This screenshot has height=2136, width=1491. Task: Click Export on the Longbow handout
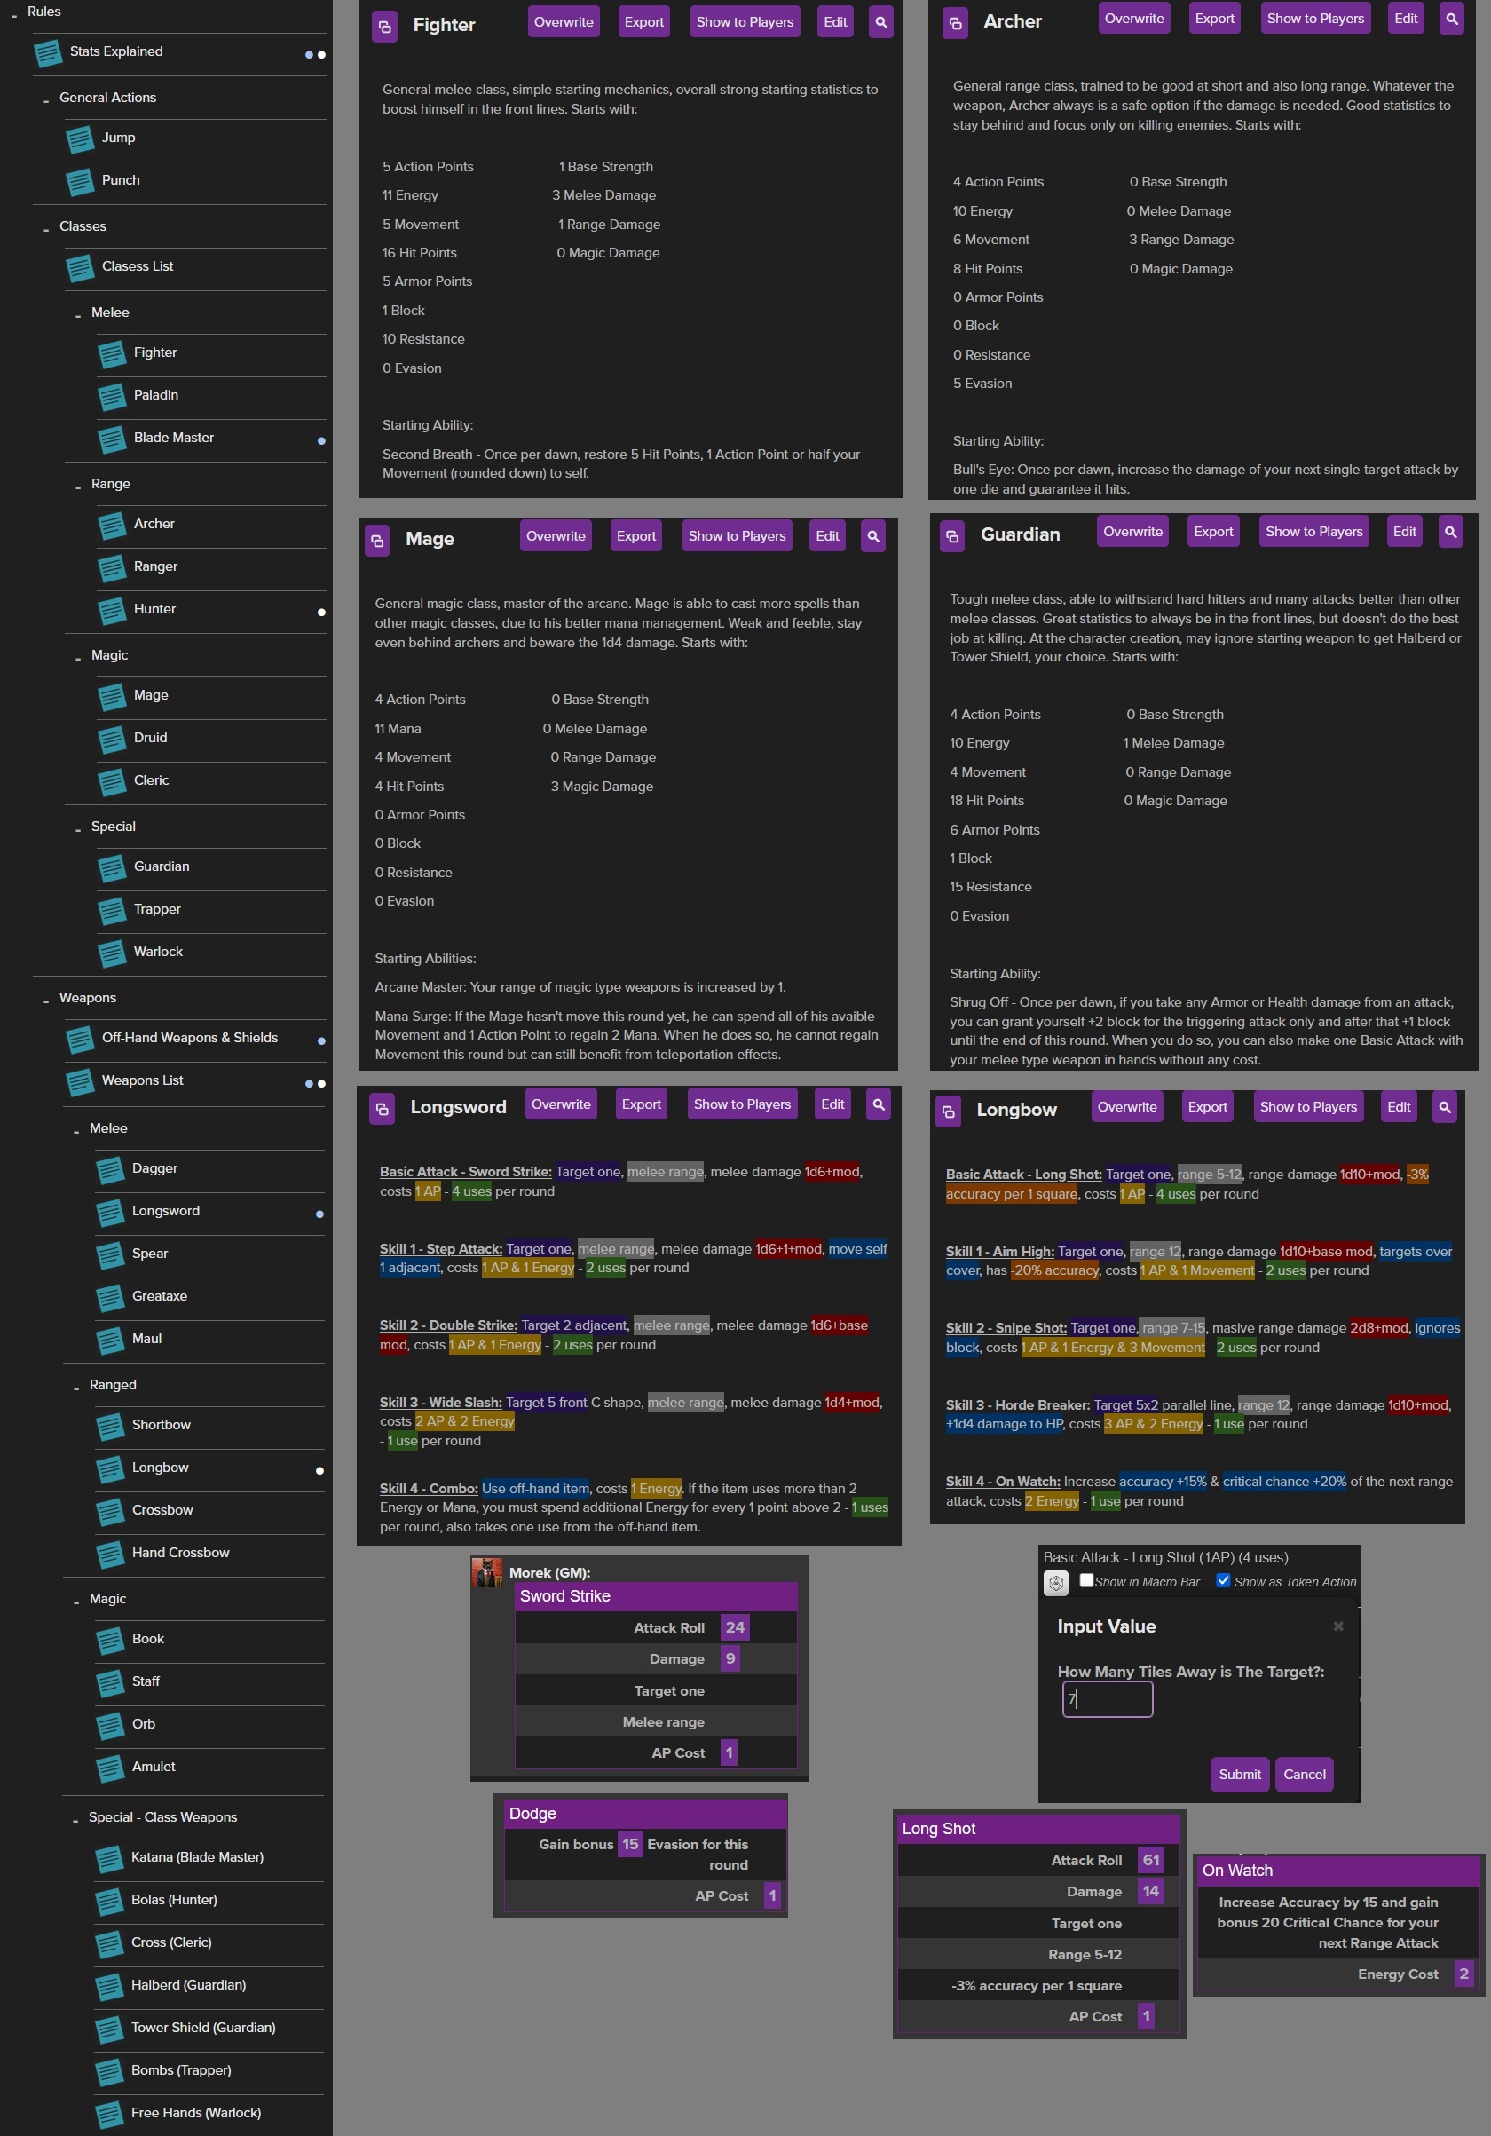(1207, 1107)
